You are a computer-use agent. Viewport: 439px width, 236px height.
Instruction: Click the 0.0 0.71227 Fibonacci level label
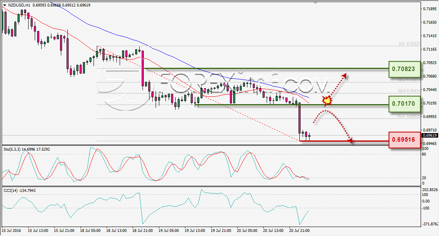pyautogui.click(x=409, y=44)
